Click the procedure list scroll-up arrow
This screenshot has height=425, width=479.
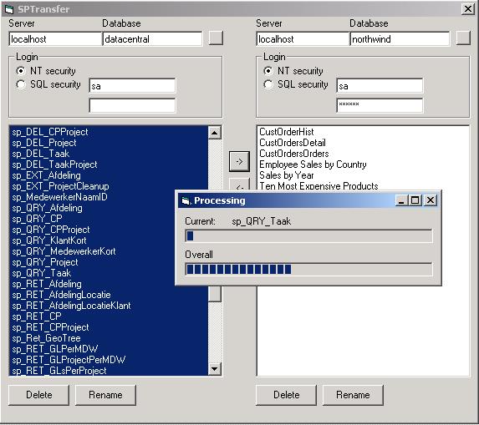(x=215, y=133)
